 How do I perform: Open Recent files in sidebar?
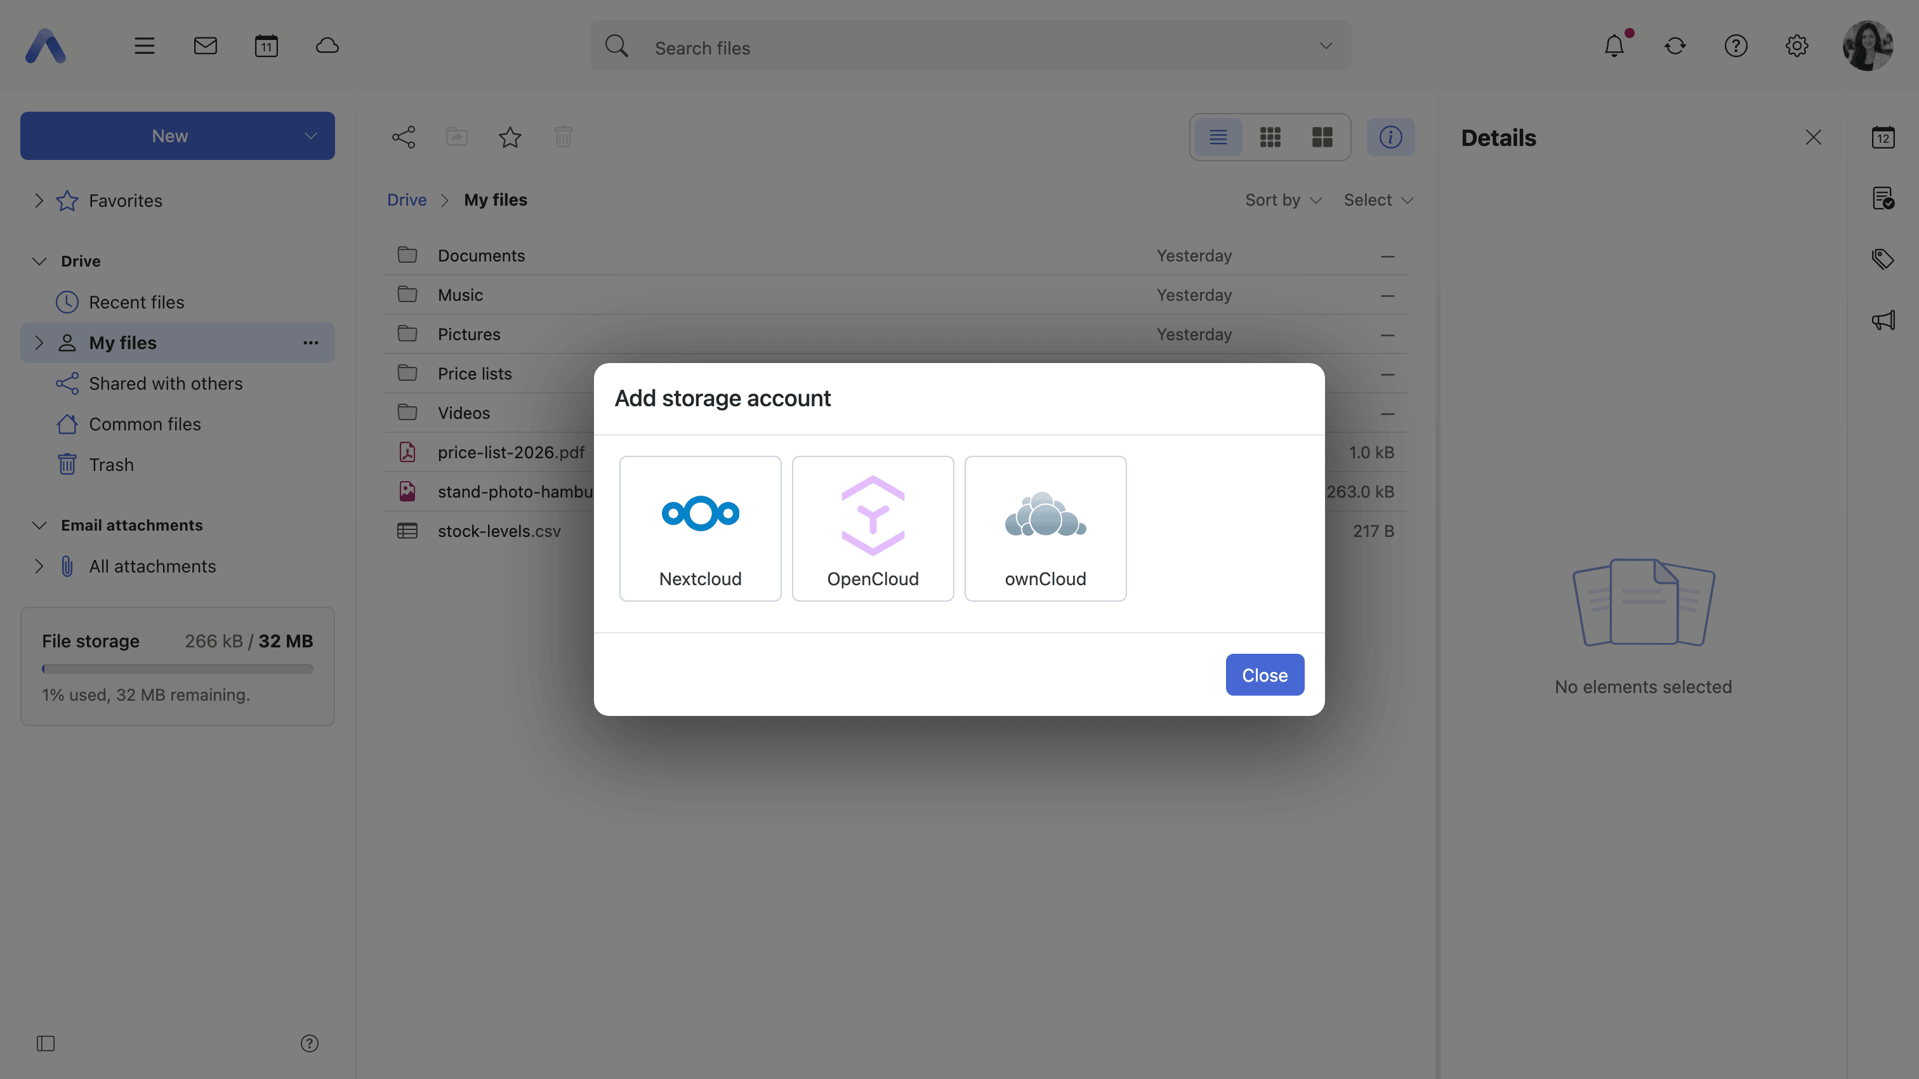click(177, 301)
